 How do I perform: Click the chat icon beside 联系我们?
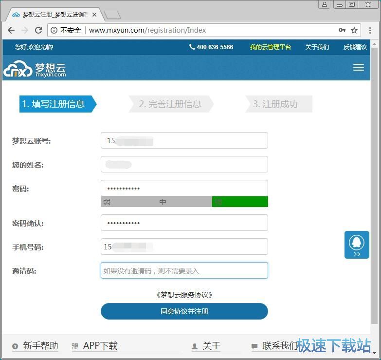254,346
